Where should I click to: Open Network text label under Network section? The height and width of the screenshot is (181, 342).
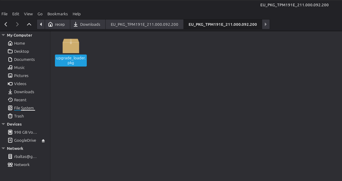22,165
